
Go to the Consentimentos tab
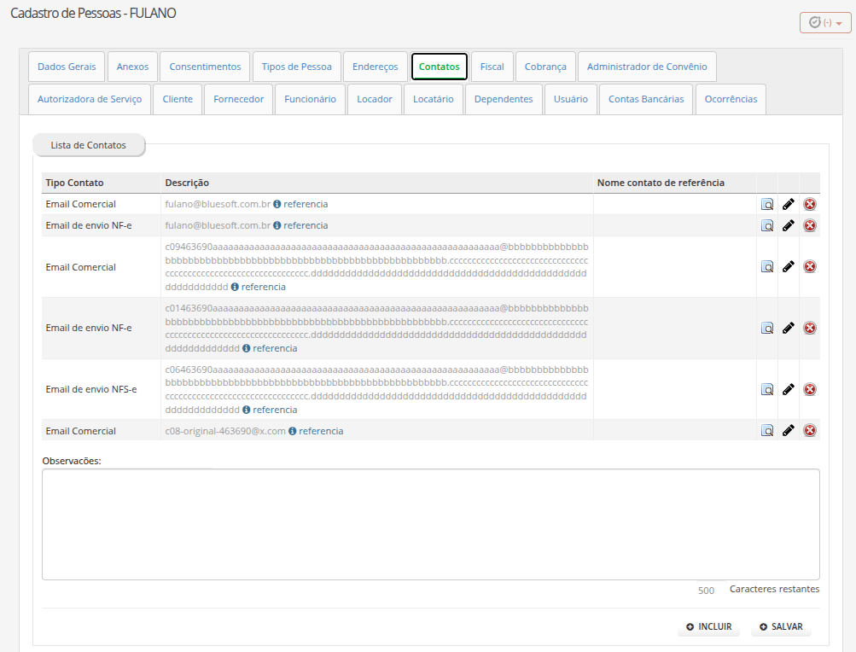(x=205, y=67)
